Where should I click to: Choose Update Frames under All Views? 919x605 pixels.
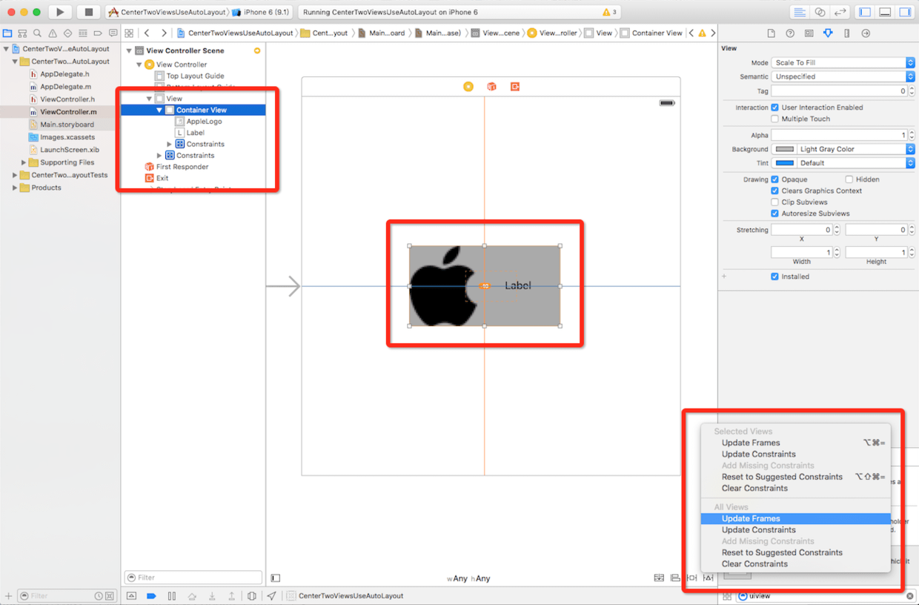coord(795,518)
